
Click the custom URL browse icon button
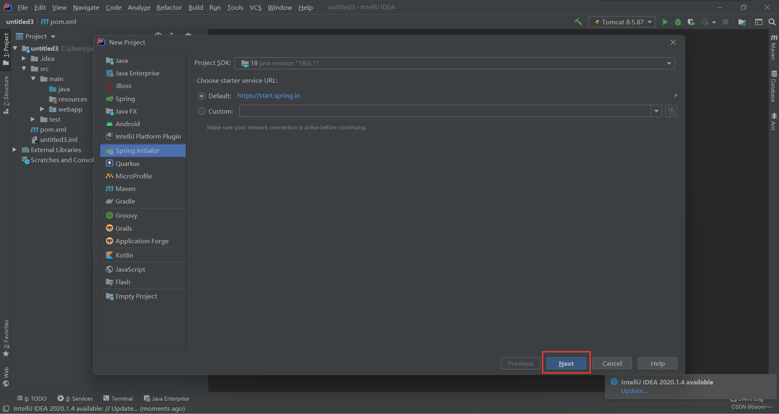click(671, 111)
